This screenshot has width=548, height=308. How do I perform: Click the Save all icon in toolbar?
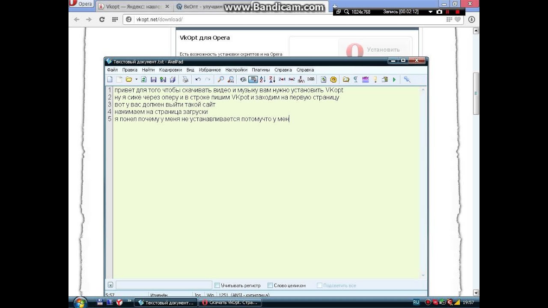(x=173, y=79)
